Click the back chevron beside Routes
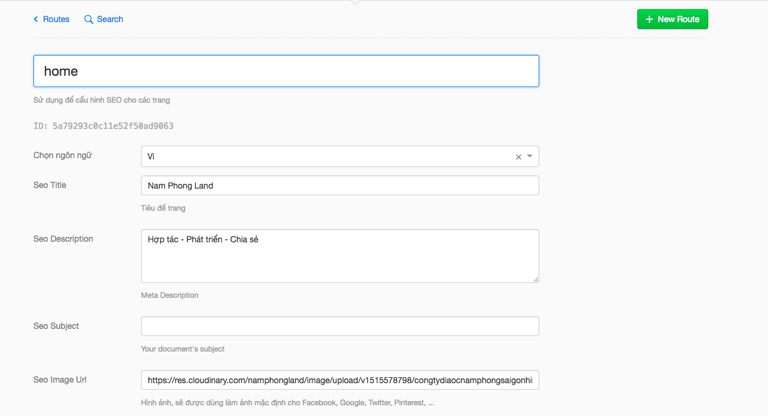The image size is (768, 416). (x=36, y=19)
